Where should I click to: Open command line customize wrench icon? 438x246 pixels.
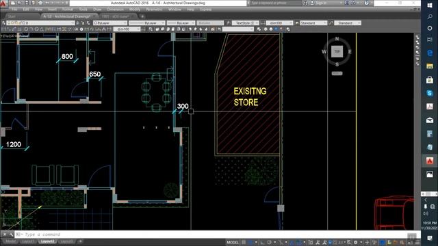click(x=11, y=234)
